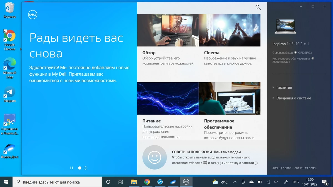Open the Cinema concert tile image
This screenshot has width=333, height=187.
[x=230, y=30]
